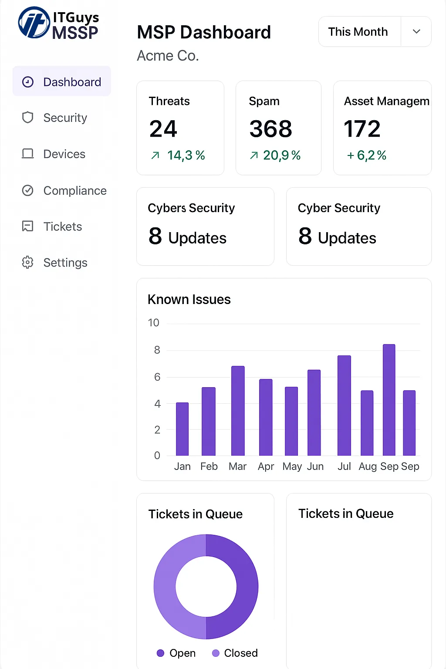
Task: Click the light purple Closed donut segment
Action: pos(165,587)
